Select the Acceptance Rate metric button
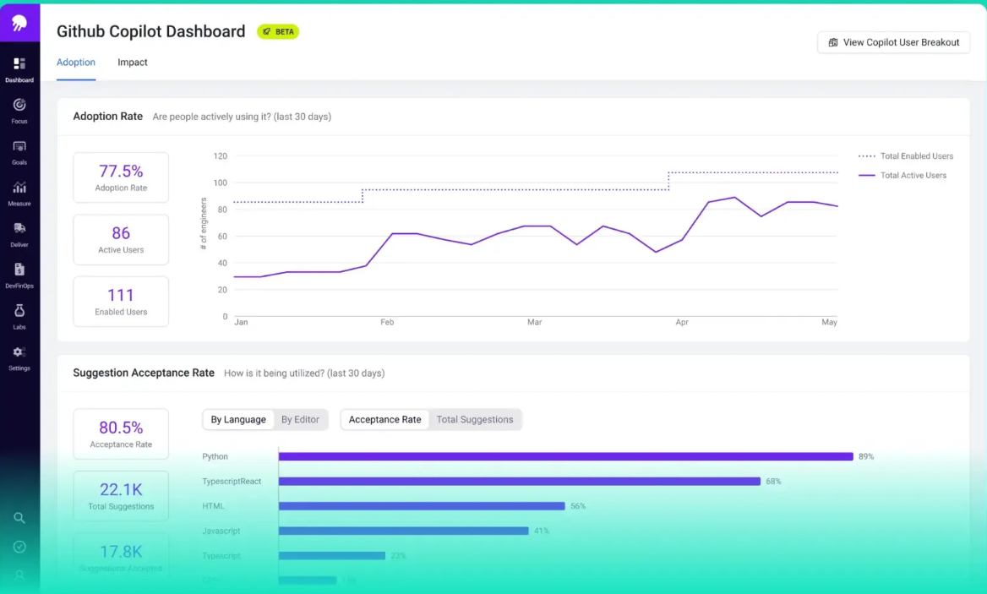 tap(384, 419)
